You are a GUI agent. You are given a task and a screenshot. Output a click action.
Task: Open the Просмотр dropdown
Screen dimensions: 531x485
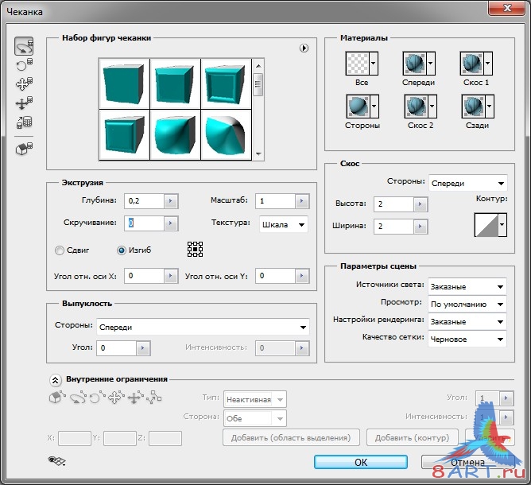pyautogui.click(x=467, y=305)
